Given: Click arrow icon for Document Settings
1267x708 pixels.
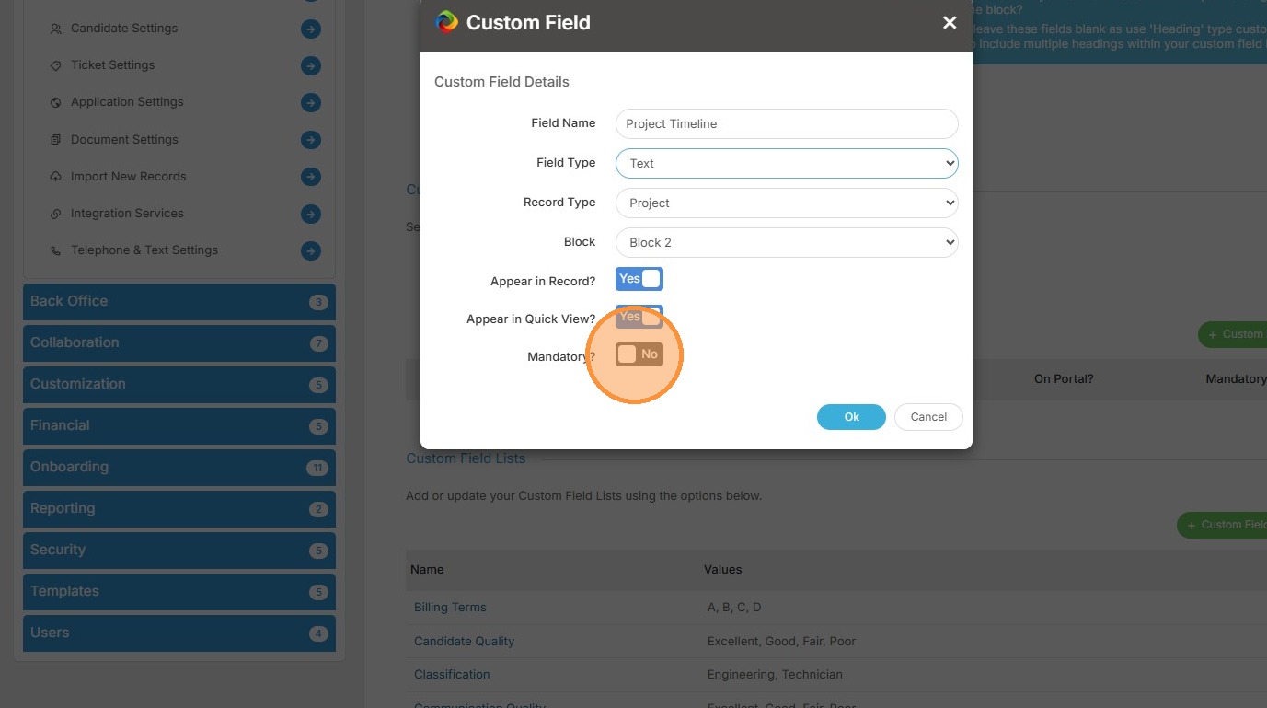Looking at the screenshot, I should point(311,140).
